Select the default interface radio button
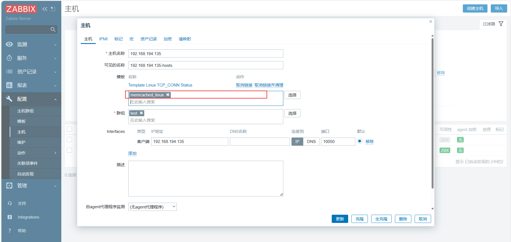 (x=360, y=141)
